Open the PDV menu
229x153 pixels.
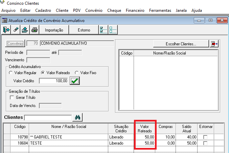(x=77, y=10)
